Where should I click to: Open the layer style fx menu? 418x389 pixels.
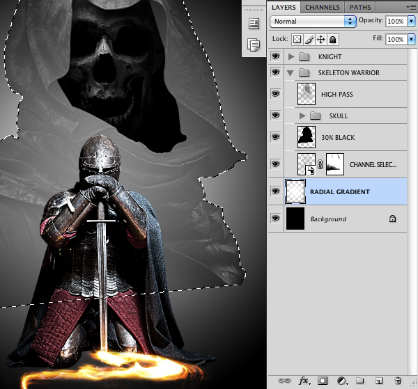304,381
